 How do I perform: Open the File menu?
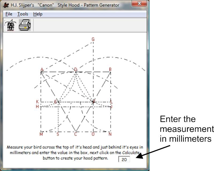tap(9, 14)
